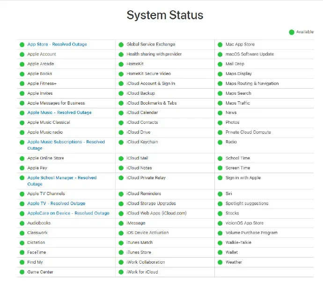Click green status dot beside Weather
Screen dimensions: 323x281
pos(220,262)
